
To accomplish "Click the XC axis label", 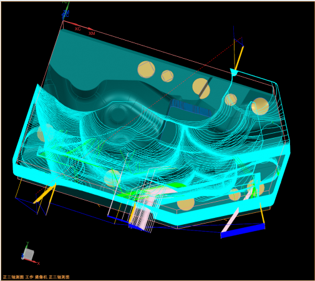I will pos(77,29).
